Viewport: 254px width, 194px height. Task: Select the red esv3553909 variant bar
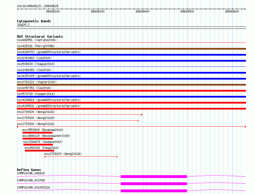[37, 133]
